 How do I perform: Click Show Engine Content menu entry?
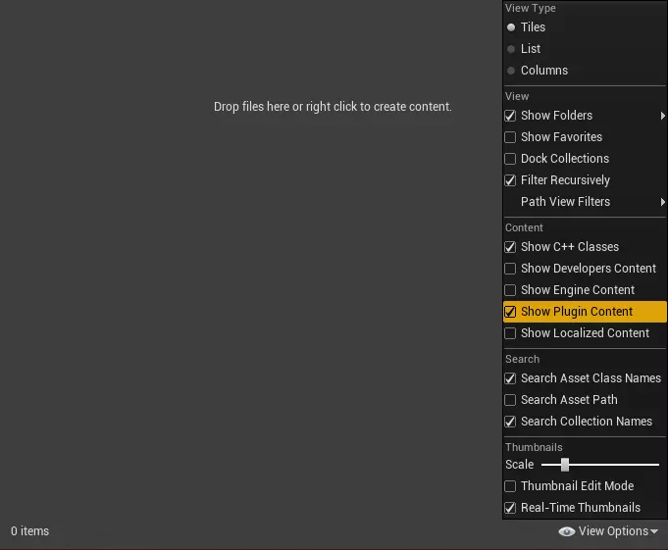coord(578,290)
